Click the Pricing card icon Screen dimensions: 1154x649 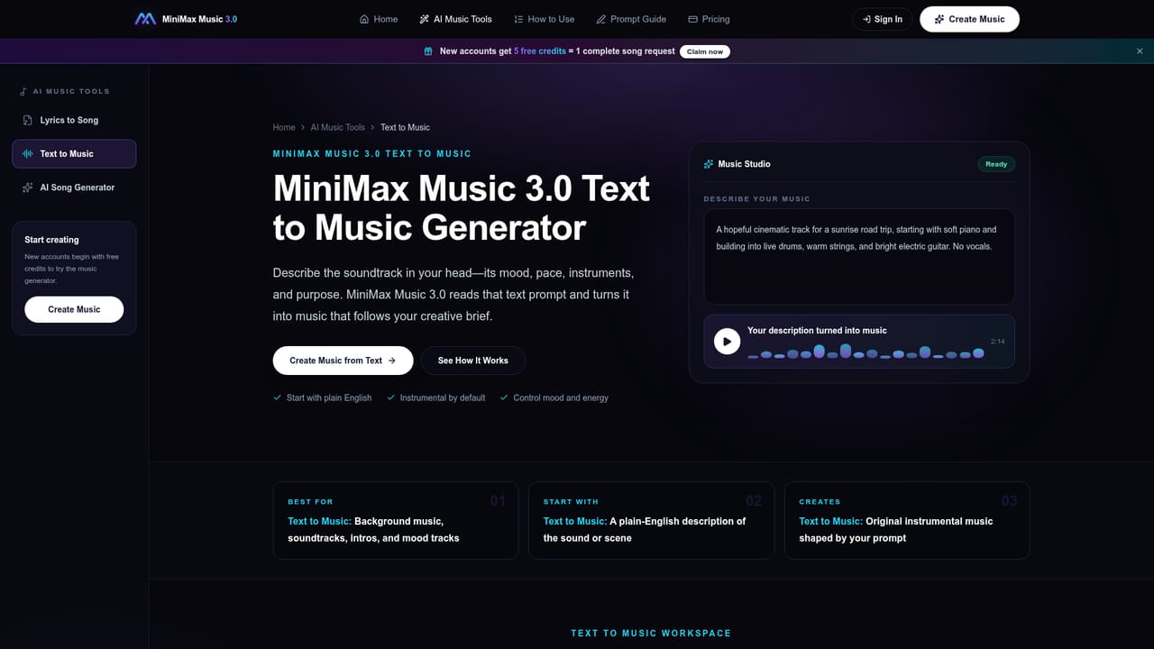pyautogui.click(x=692, y=19)
